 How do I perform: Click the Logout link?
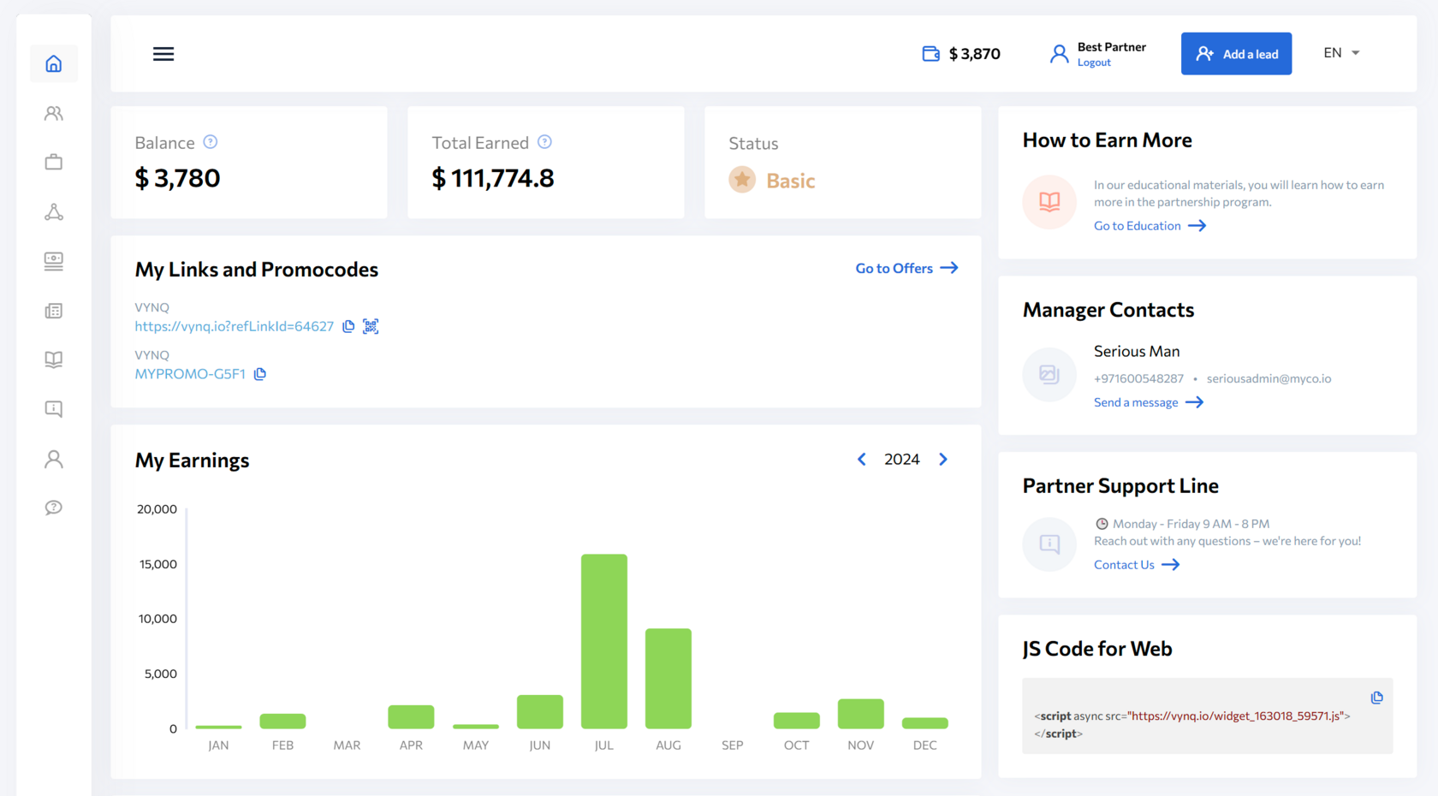[1094, 62]
